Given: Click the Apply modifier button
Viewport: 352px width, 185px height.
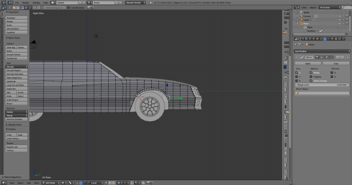Looking at the screenshot, I should pyautogui.click(x=308, y=64).
